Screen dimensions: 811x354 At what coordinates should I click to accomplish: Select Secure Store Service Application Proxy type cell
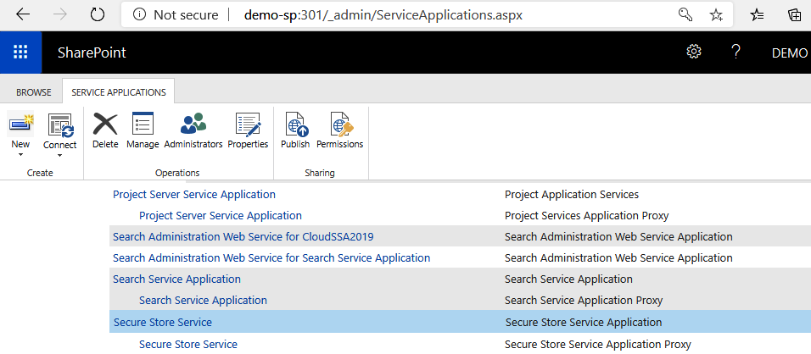pyautogui.click(x=598, y=344)
